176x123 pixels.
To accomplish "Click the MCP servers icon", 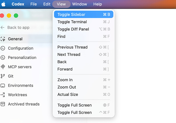I will click(3, 67).
